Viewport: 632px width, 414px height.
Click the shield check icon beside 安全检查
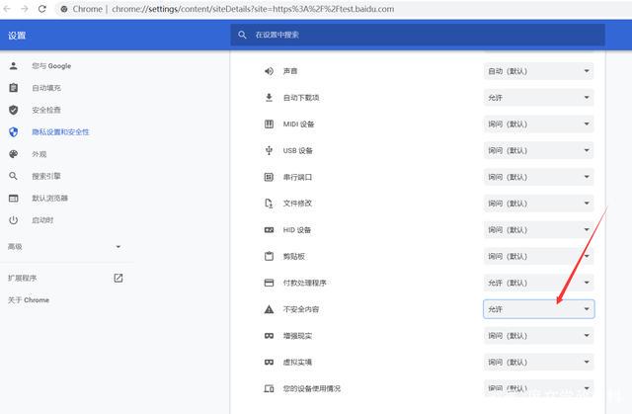[x=13, y=110]
